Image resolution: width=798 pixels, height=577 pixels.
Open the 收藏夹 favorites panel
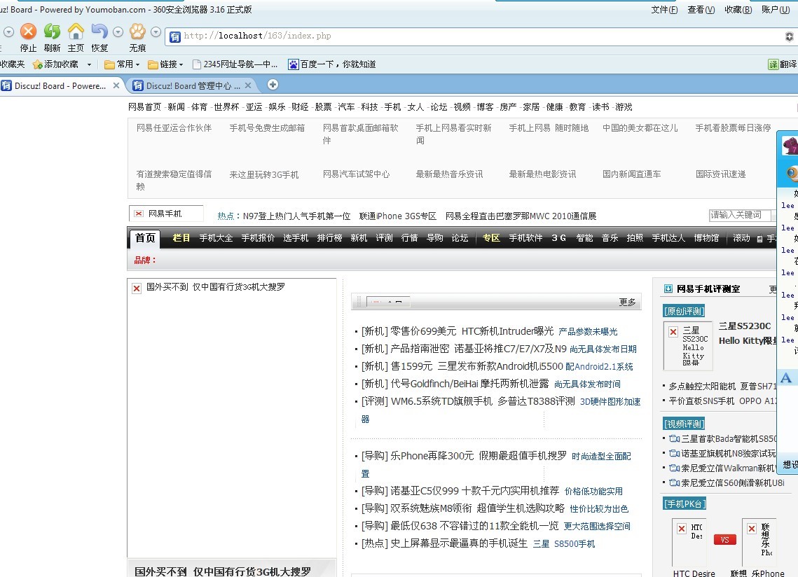[x=12, y=64]
